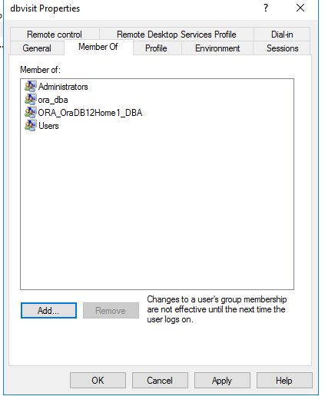Switch to the Dial-in tab
This screenshot has height=396, width=325.
coord(282,35)
